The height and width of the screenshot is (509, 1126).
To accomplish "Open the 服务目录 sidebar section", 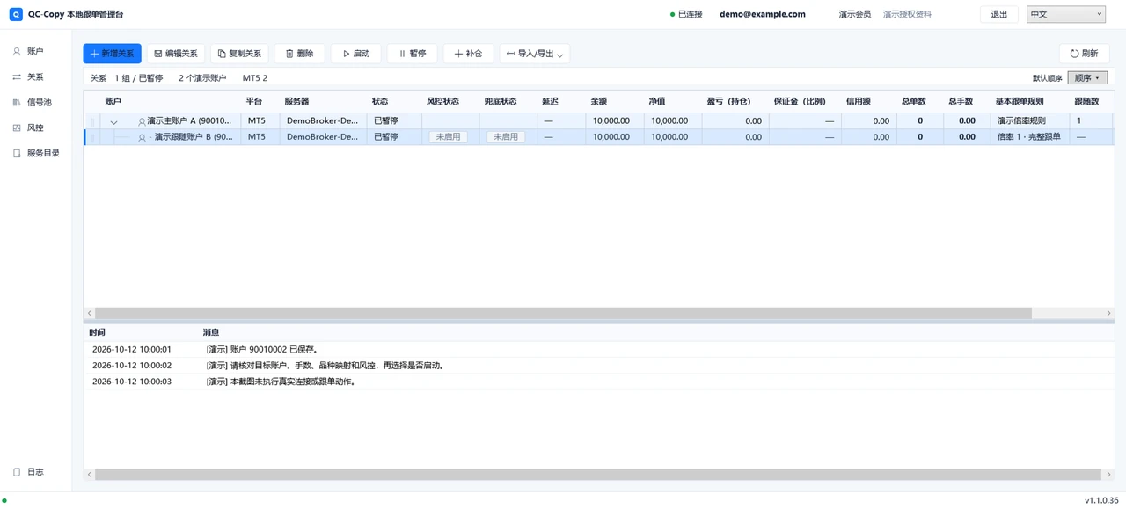I will (x=36, y=154).
